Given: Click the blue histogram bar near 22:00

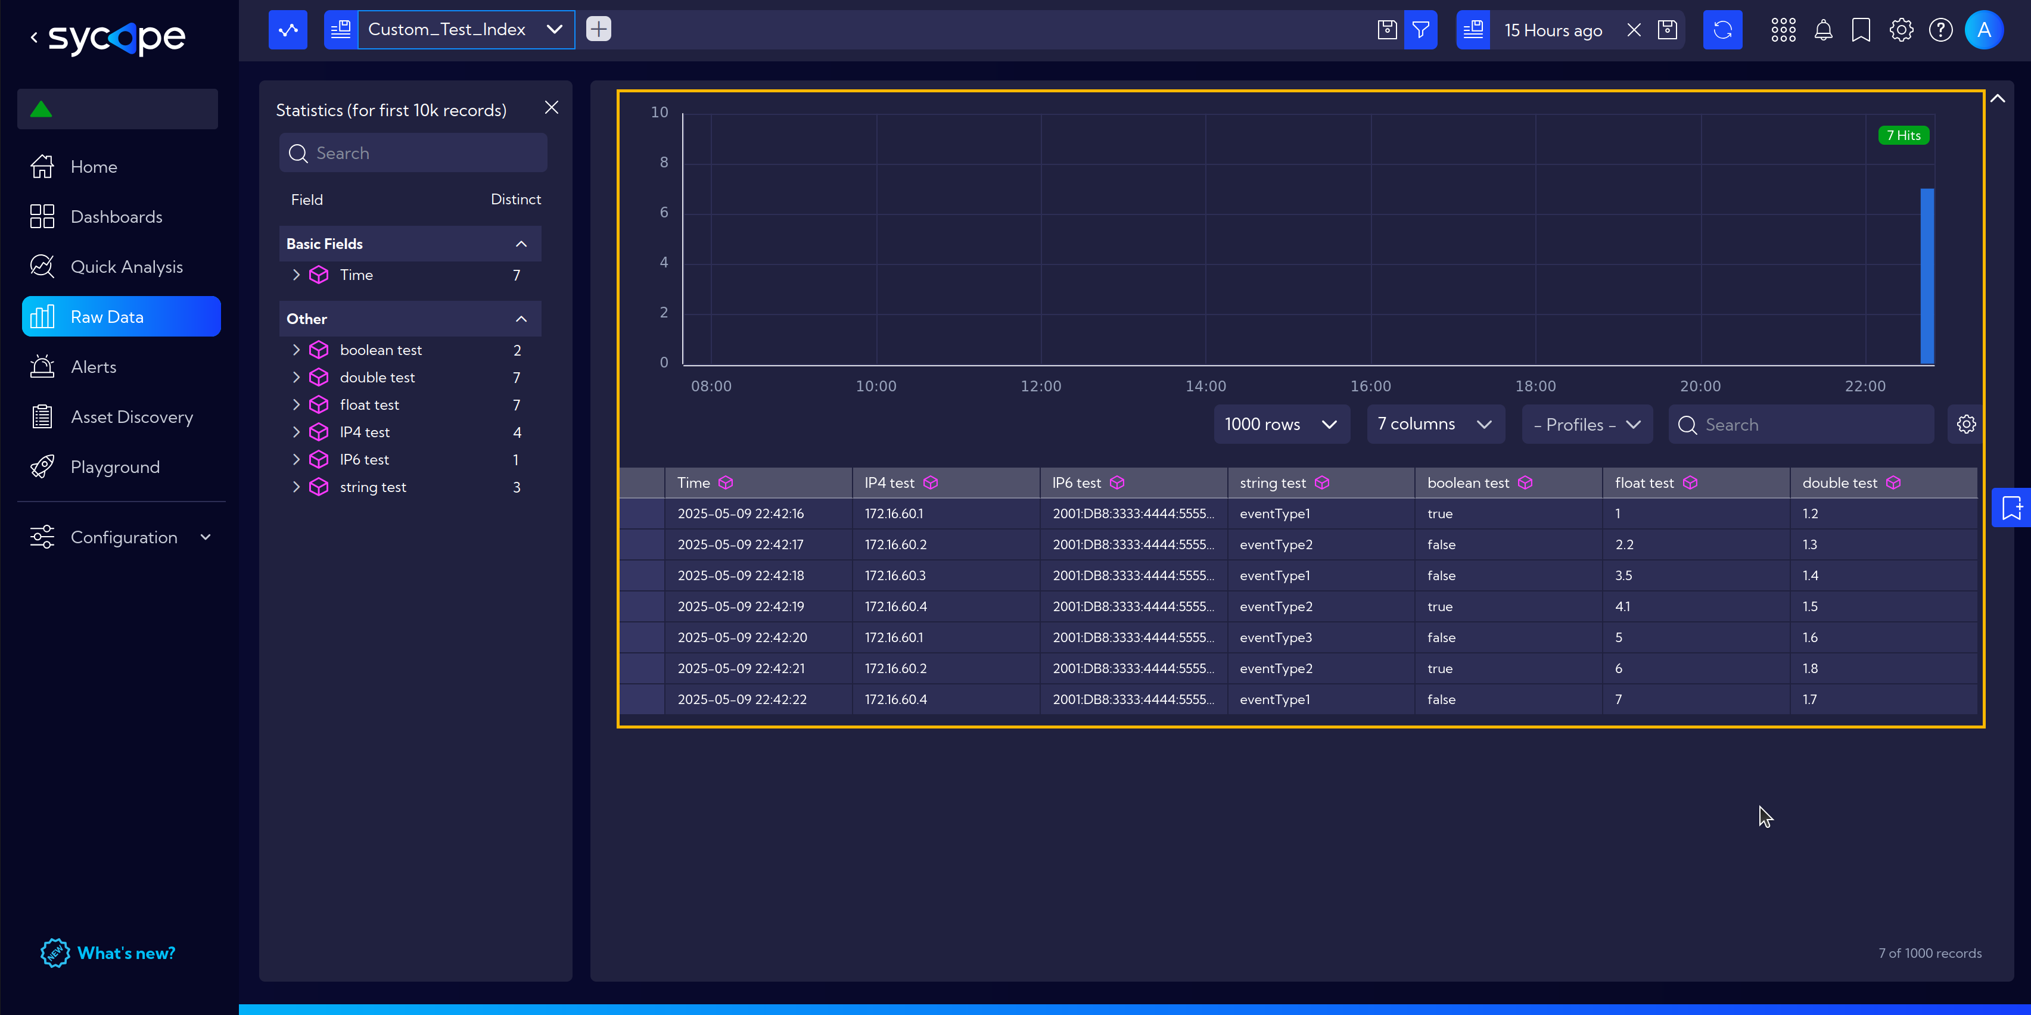Looking at the screenshot, I should [1927, 276].
